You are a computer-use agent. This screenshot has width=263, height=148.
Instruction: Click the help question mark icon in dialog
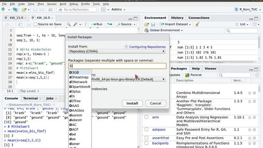tap(126, 47)
